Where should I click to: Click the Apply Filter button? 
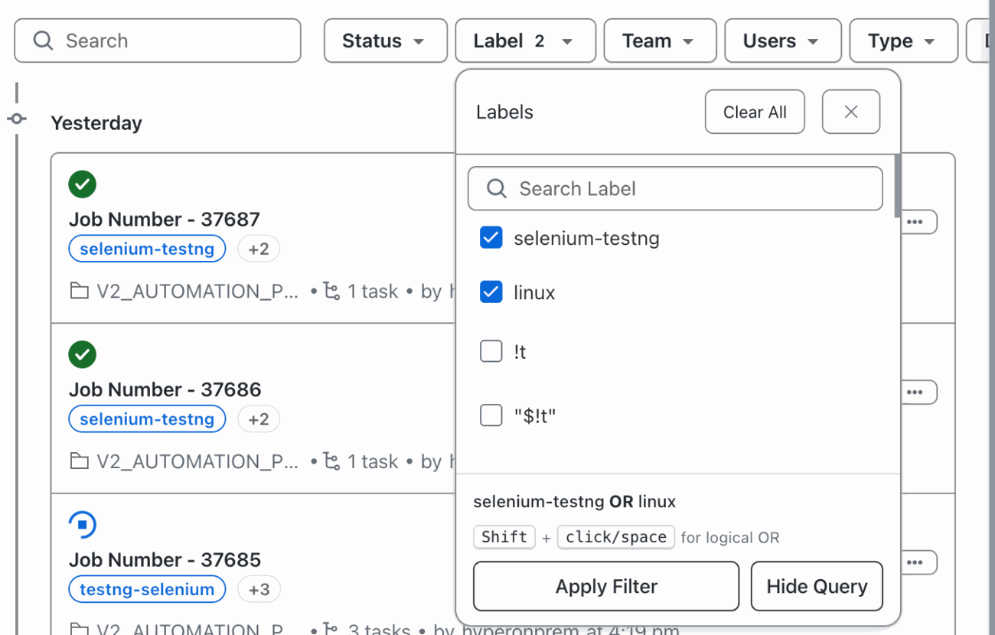pos(606,587)
